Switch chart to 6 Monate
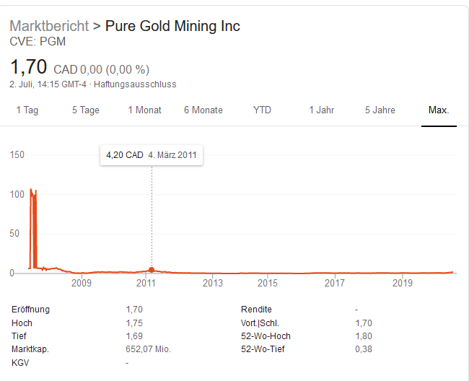Viewport: 469px width, 381px height. point(203,110)
